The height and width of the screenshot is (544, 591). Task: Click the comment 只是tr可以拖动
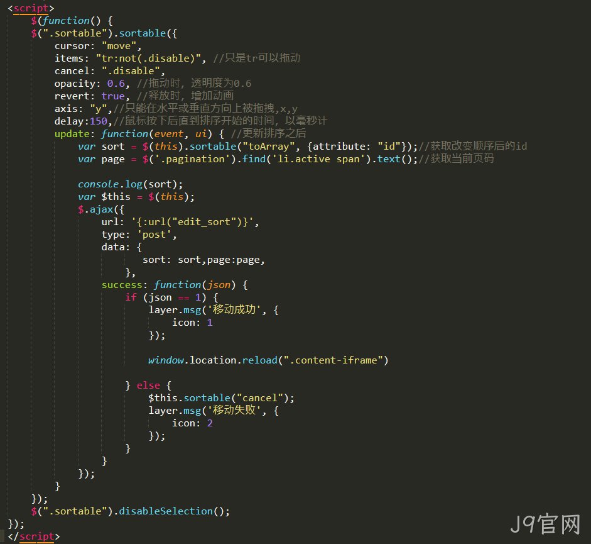(257, 58)
